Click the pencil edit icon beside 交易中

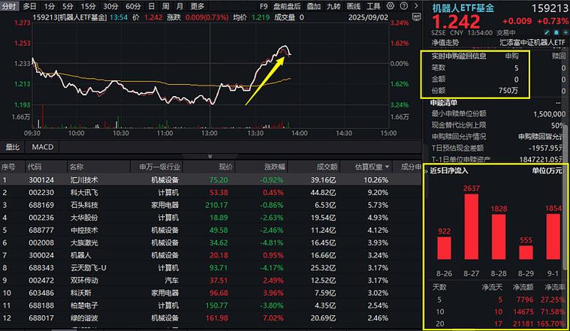[x=547, y=33]
